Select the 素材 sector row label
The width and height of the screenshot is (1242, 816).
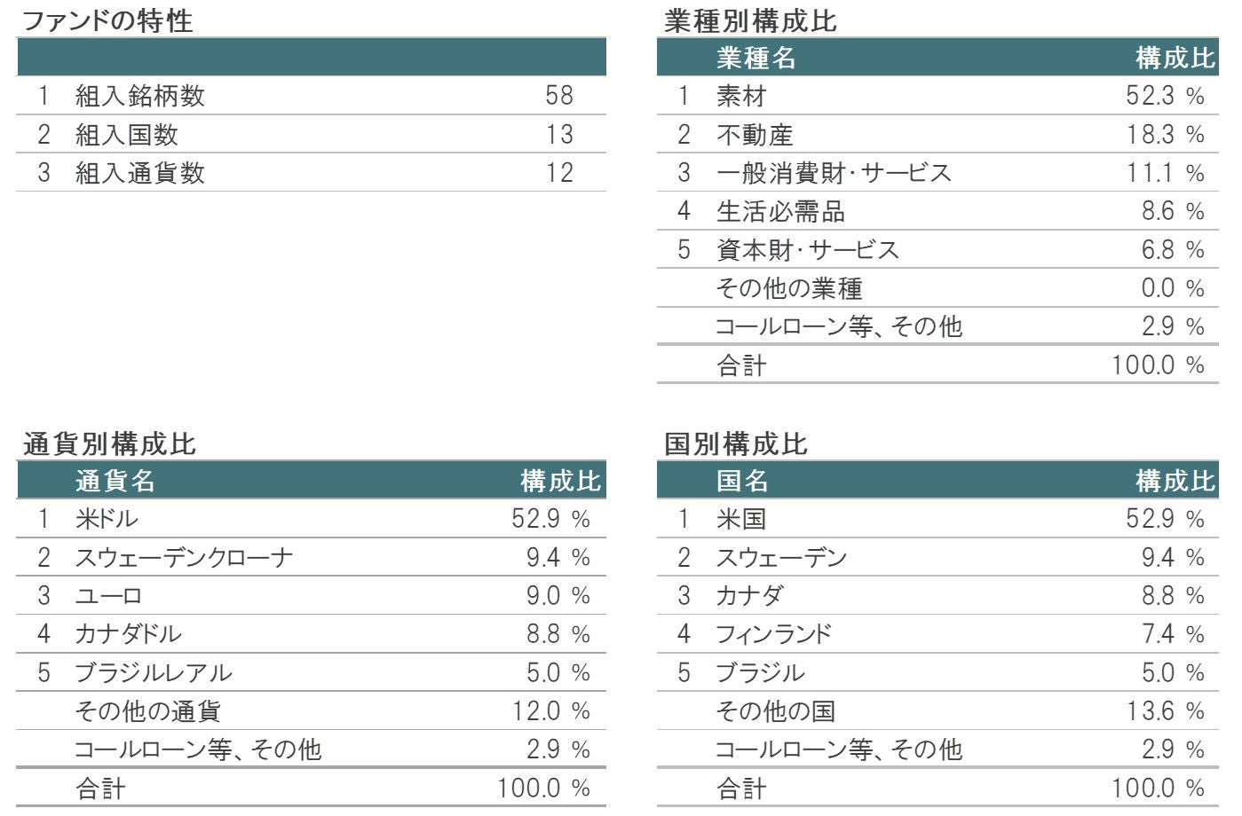click(x=741, y=96)
